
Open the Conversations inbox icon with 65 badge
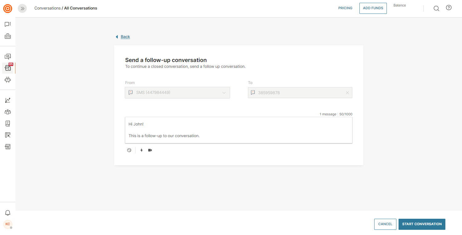click(8, 68)
